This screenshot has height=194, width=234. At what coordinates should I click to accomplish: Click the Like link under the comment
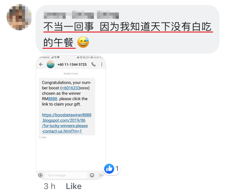(x=74, y=186)
